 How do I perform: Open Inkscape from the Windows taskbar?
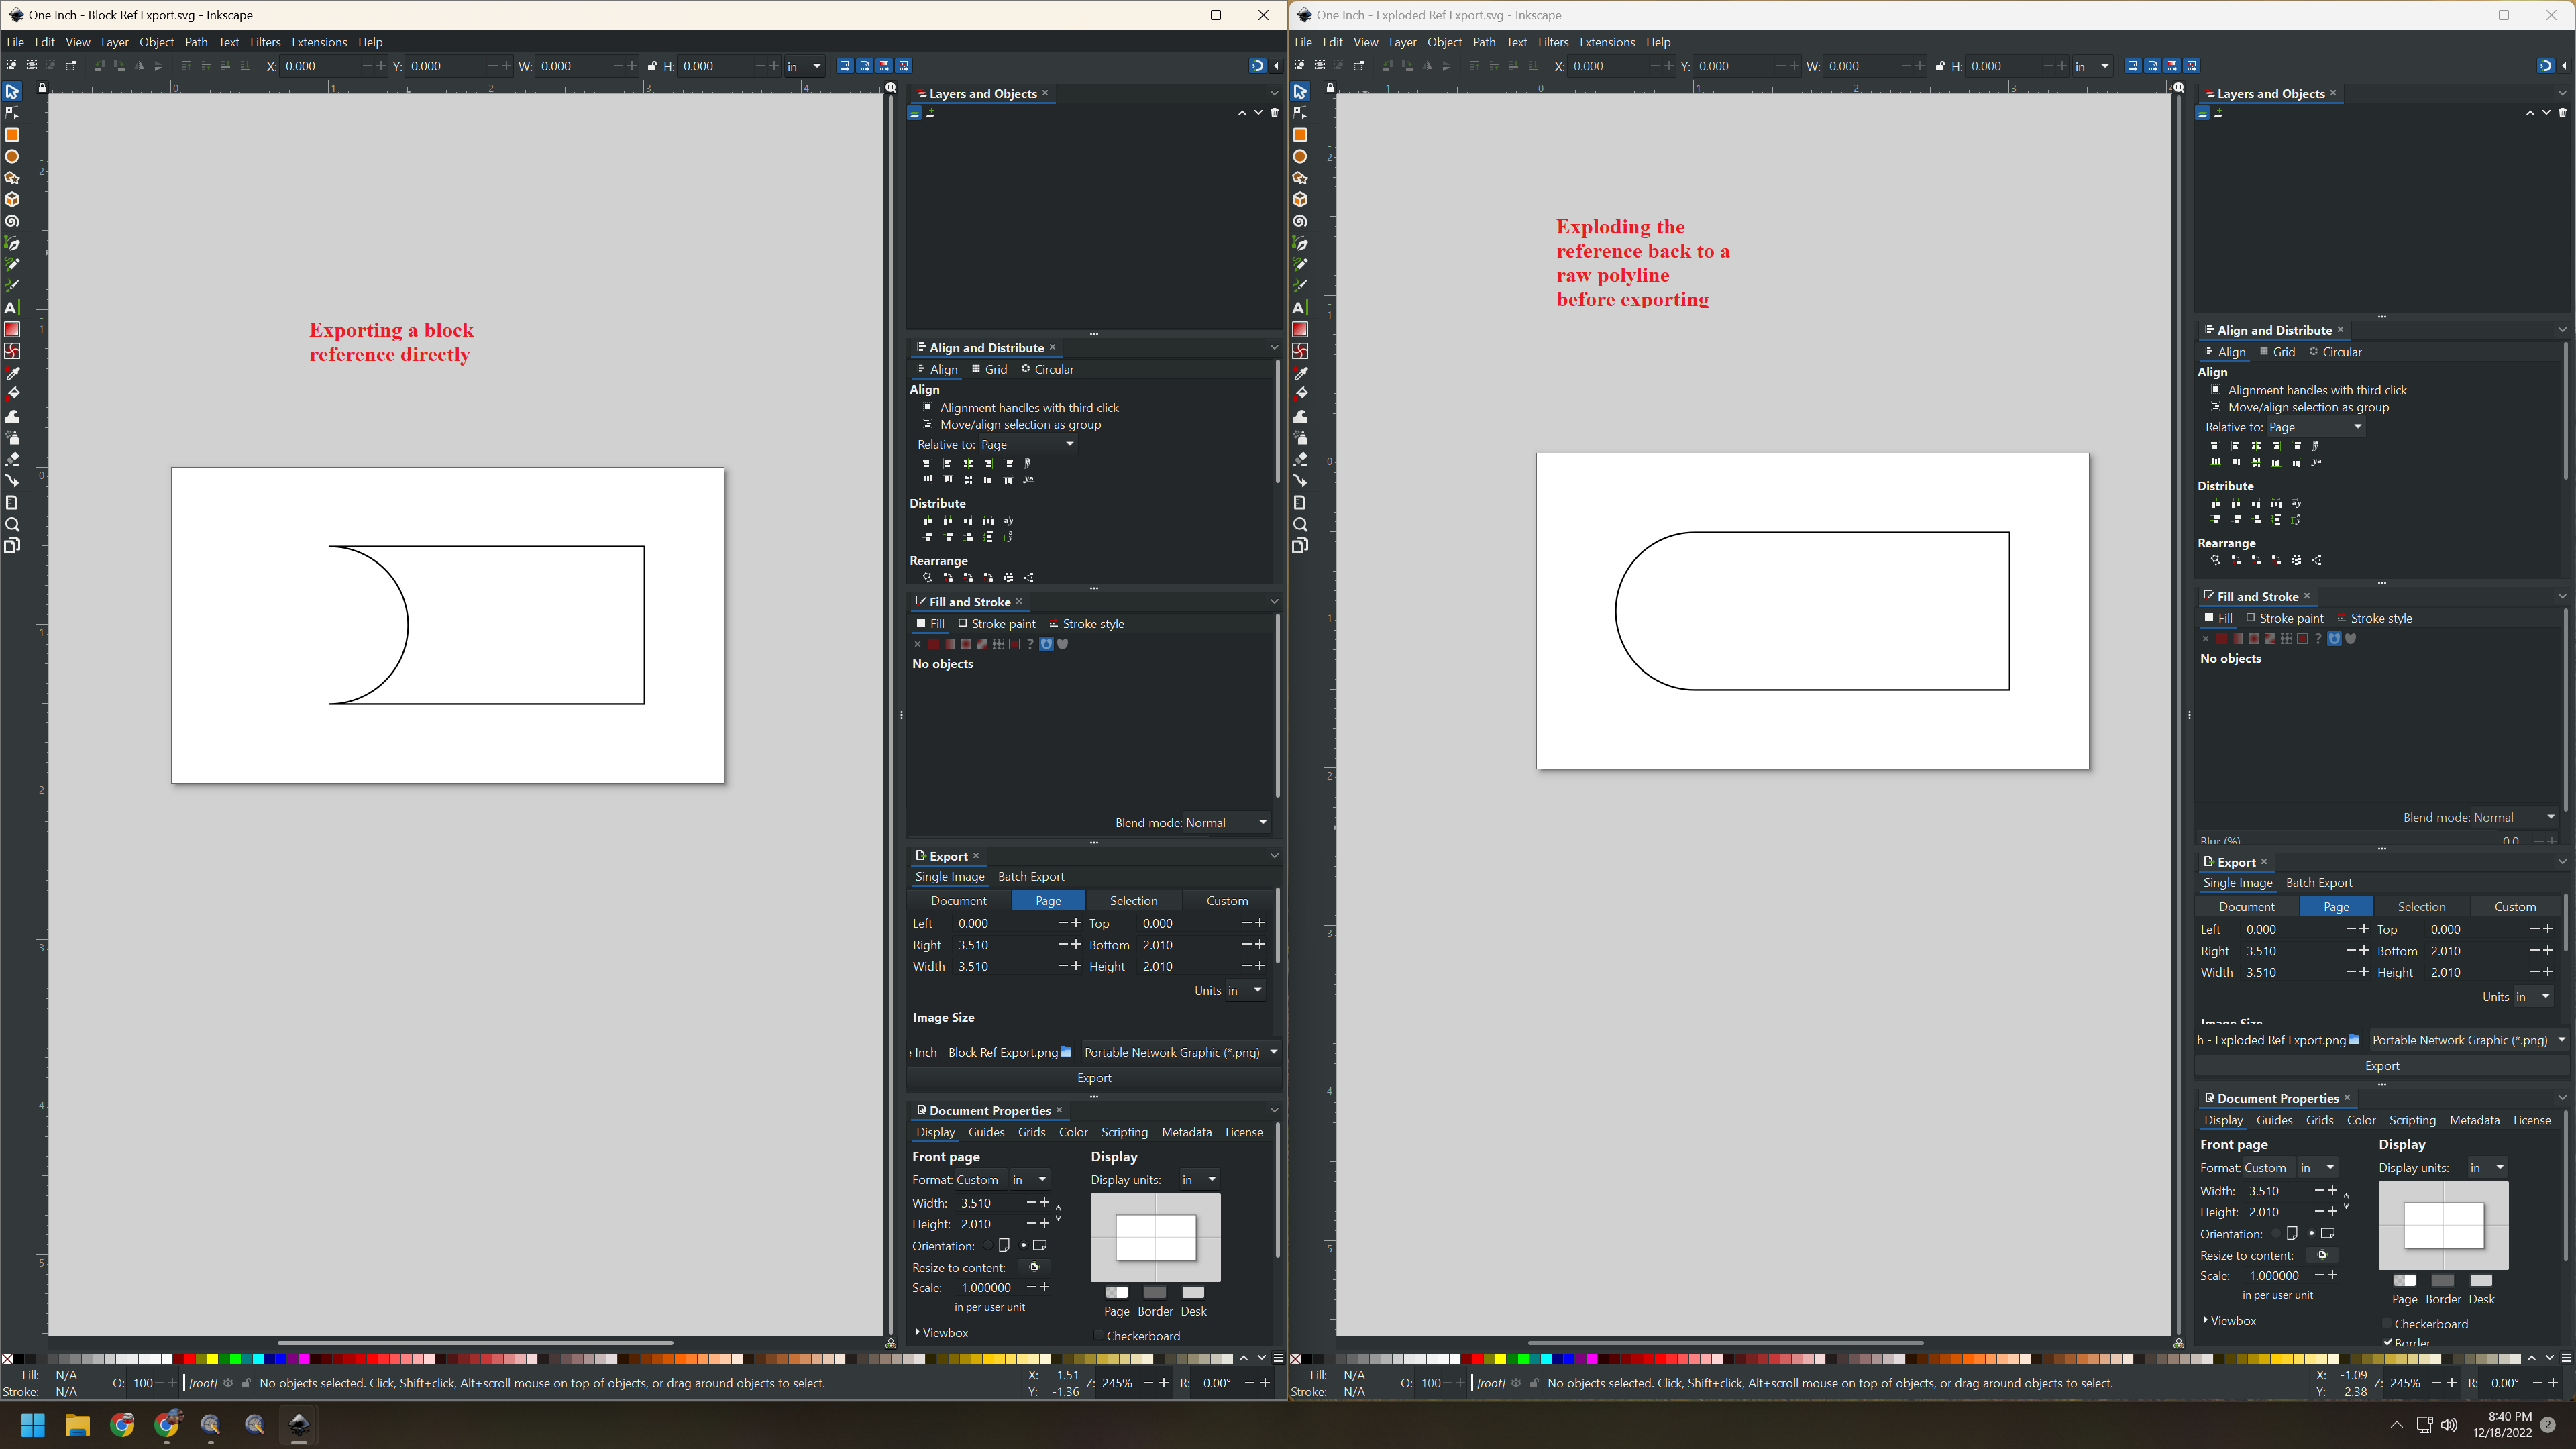(299, 1425)
